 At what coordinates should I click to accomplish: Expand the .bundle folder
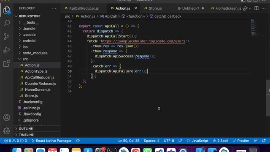29,28
